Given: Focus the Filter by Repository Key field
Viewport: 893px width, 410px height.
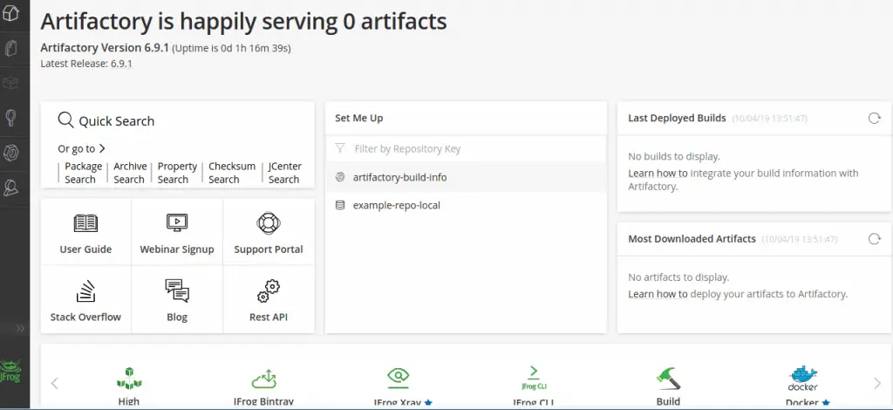Looking at the screenshot, I should (x=466, y=148).
